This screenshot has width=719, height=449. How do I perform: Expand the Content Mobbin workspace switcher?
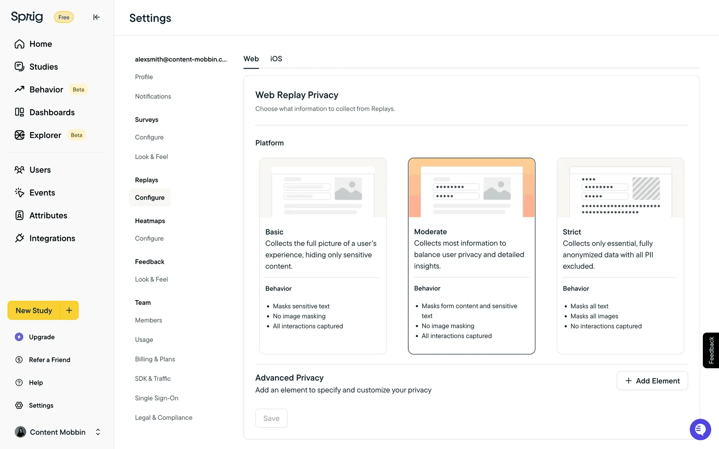tap(98, 432)
